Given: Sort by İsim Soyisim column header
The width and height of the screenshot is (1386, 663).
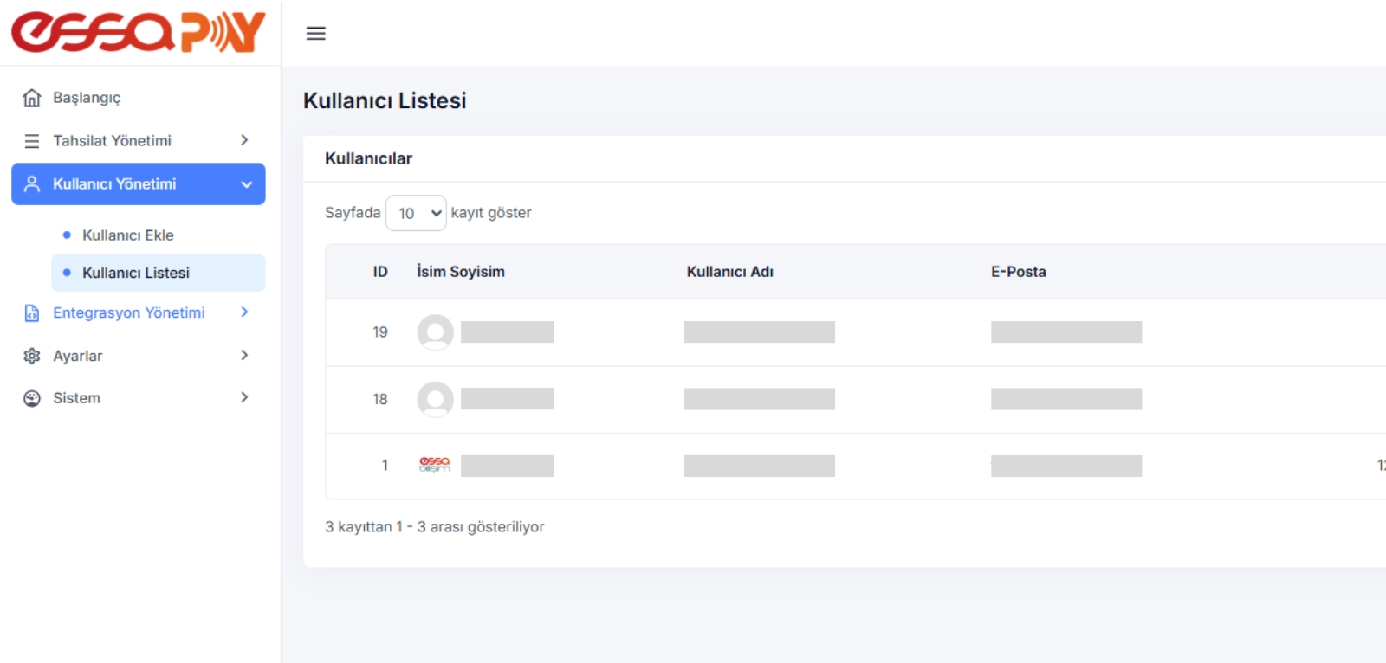Looking at the screenshot, I should click(461, 272).
